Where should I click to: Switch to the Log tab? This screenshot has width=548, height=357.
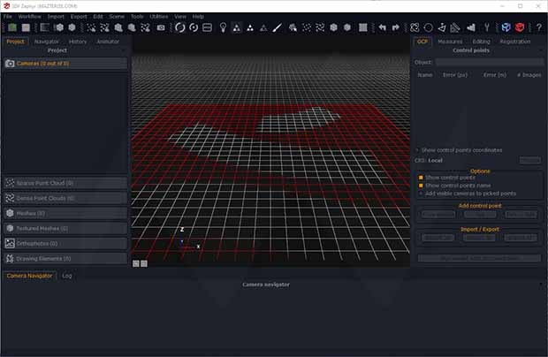[x=67, y=276]
